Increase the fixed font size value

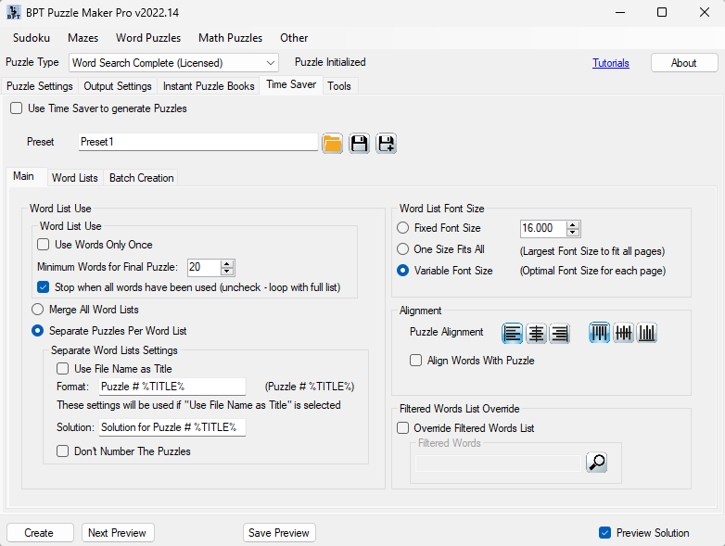[x=573, y=224]
